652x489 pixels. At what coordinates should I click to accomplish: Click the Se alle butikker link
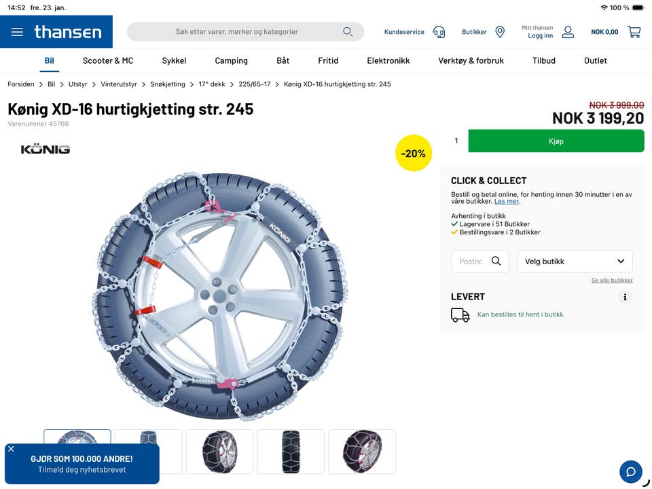pyautogui.click(x=612, y=280)
